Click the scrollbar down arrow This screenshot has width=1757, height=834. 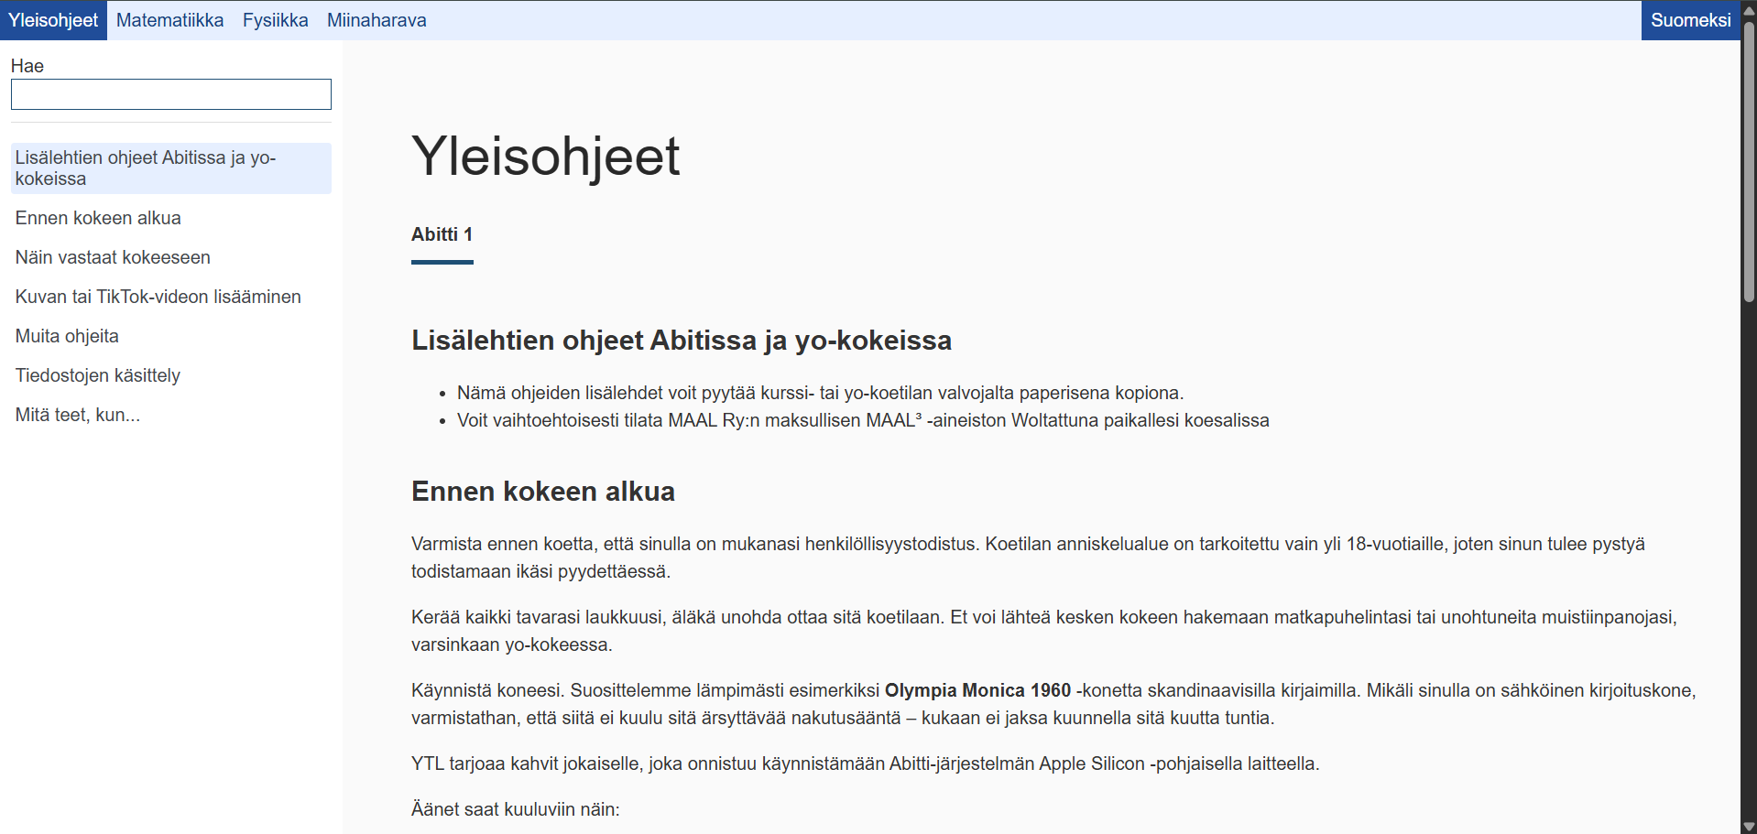pyautogui.click(x=1749, y=826)
